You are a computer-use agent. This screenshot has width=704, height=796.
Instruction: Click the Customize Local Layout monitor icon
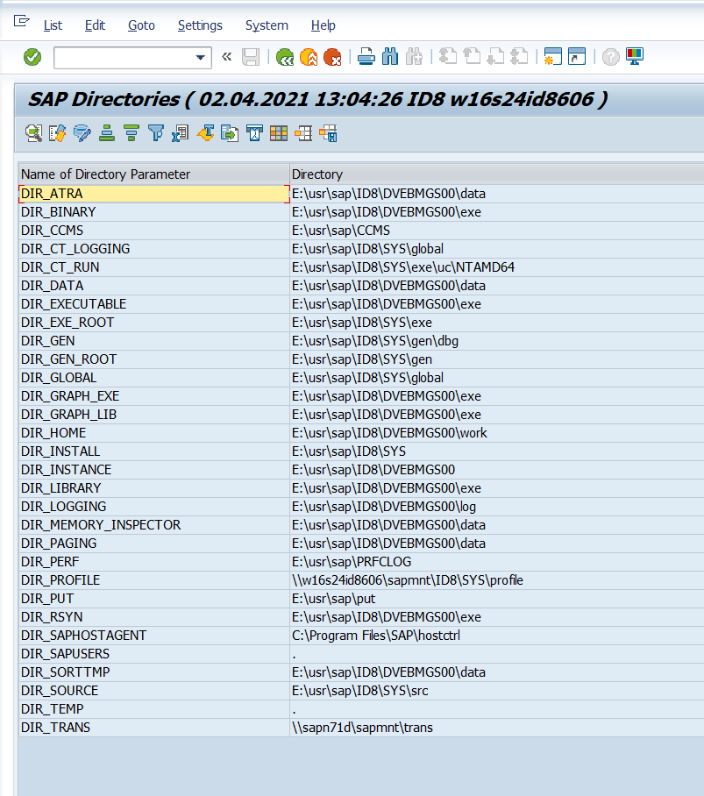pyautogui.click(x=635, y=57)
